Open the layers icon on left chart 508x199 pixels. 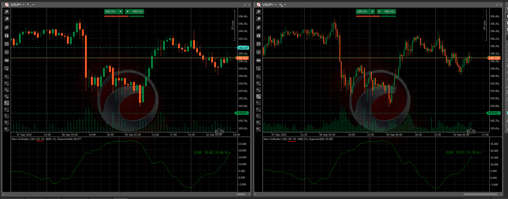point(7,52)
